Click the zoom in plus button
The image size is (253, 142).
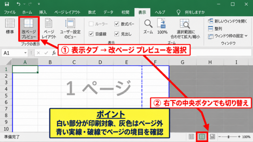pyautogui.click(x=239, y=137)
